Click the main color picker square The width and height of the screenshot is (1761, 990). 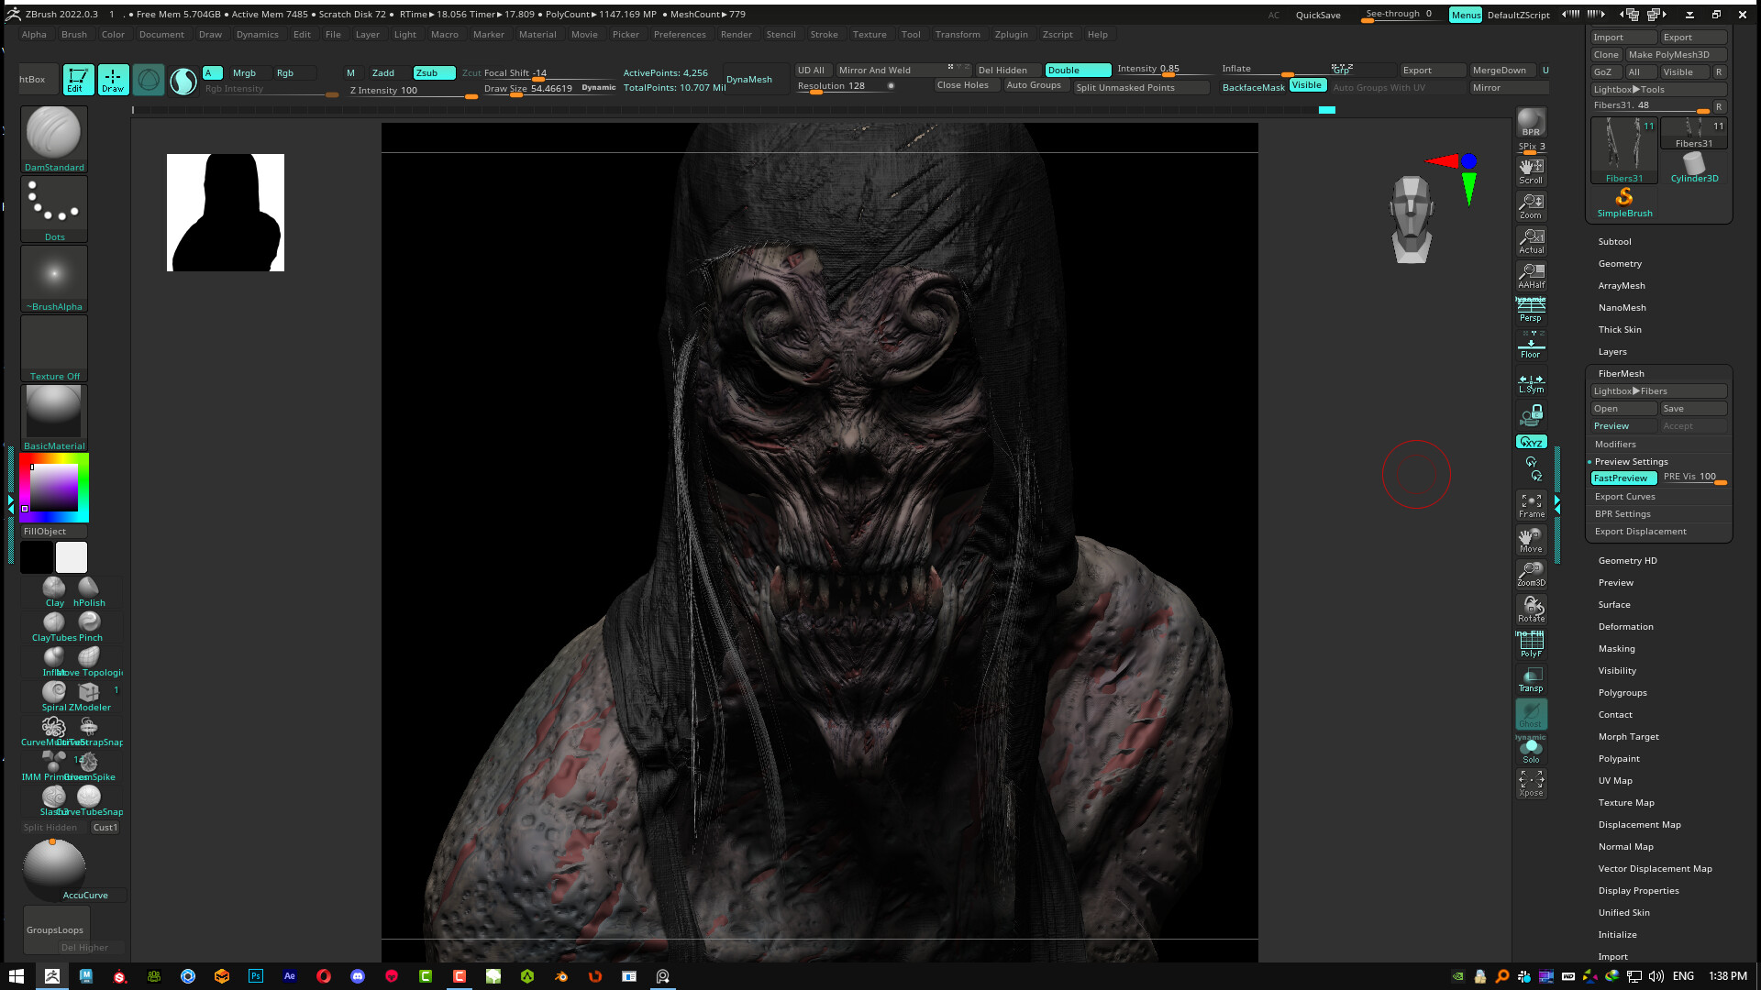(x=54, y=488)
